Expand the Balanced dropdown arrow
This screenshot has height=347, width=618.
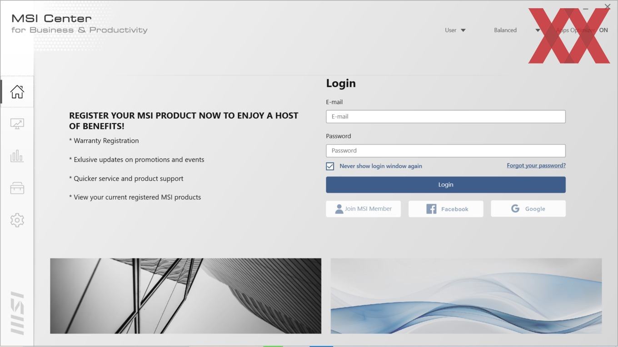pos(538,30)
